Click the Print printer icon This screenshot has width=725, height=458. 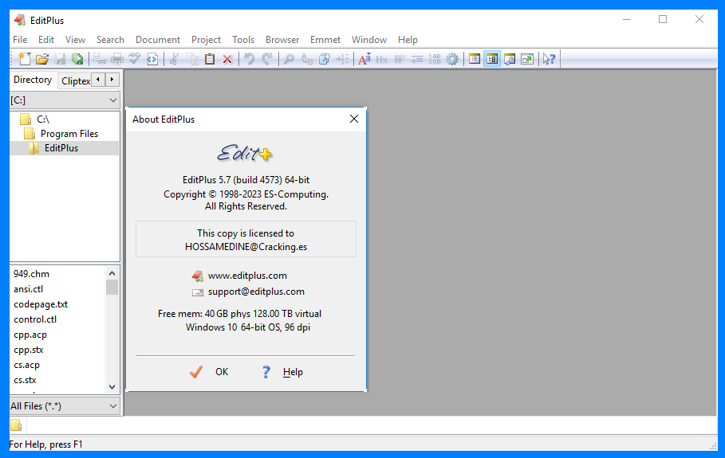117,59
